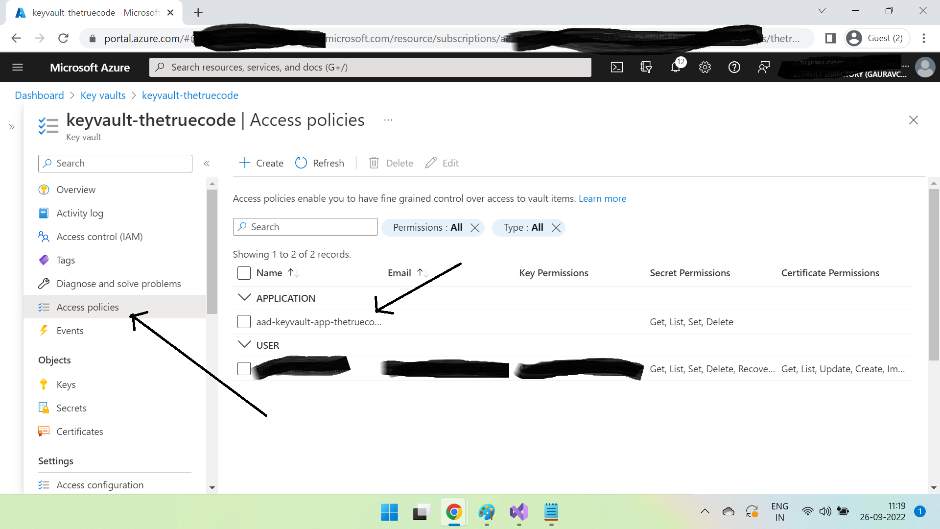Open Visual Studio from the taskbar
The height and width of the screenshot is (529, 940).
519,512
